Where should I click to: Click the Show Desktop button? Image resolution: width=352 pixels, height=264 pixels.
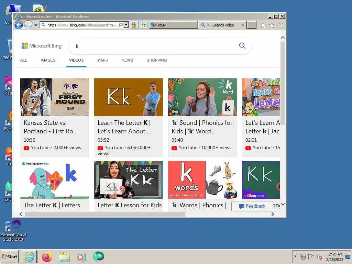(348, 256)
